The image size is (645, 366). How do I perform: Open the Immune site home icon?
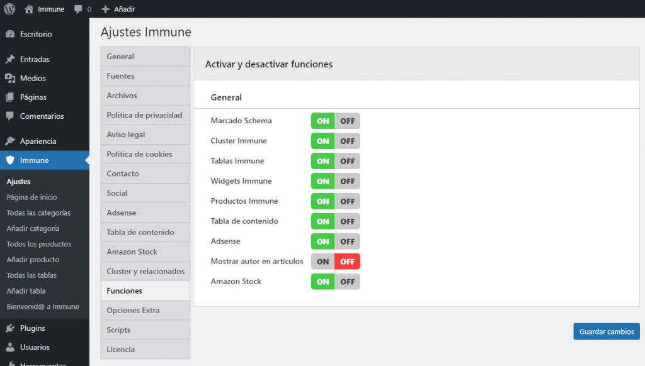click(29, 9)
